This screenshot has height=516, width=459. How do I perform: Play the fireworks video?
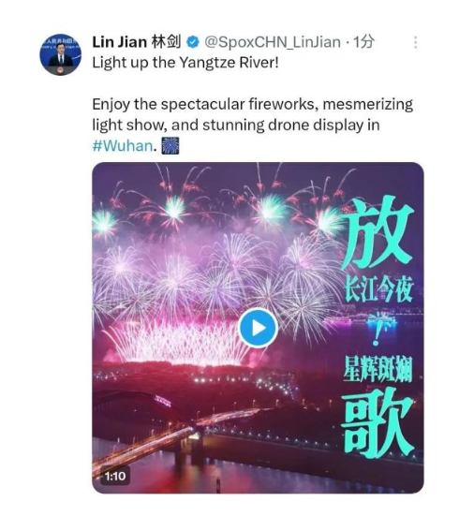tap(258, 328)
